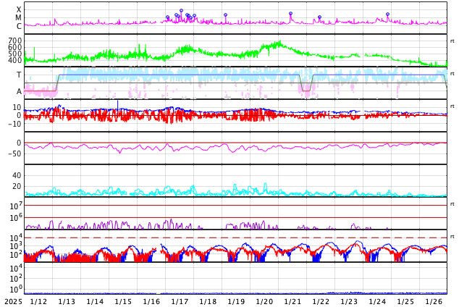Click the 'A' sector label

(x=19, y=92)
